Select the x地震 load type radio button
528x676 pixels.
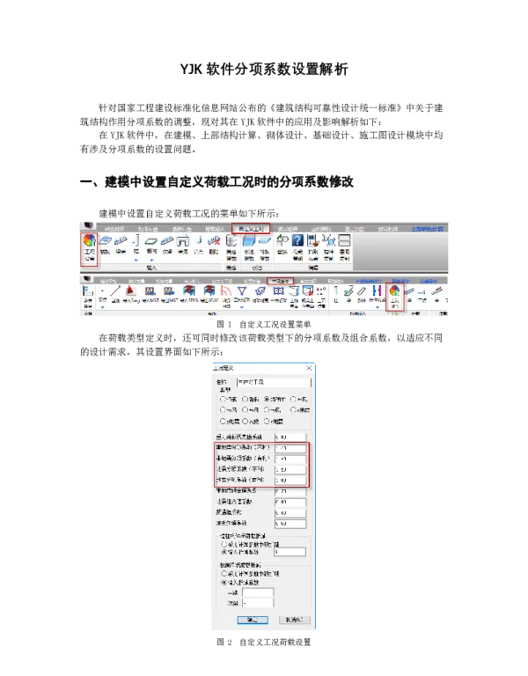(294, 409)
